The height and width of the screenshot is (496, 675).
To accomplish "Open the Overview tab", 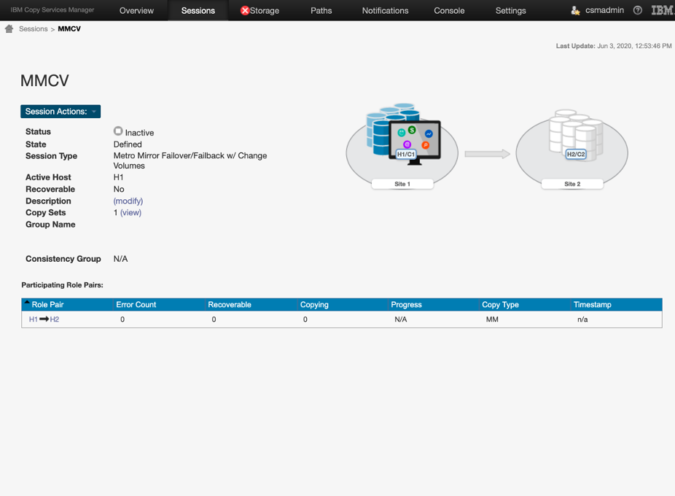I will [x=136, y=11].
